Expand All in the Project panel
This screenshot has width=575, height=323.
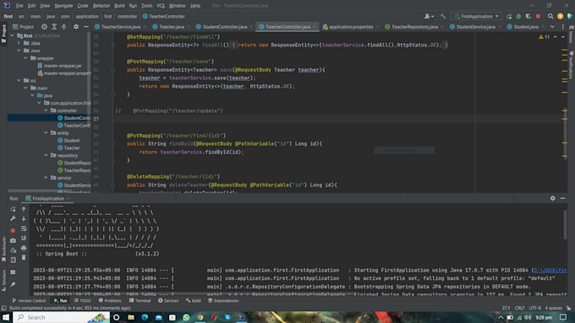(x=54, y=27)
